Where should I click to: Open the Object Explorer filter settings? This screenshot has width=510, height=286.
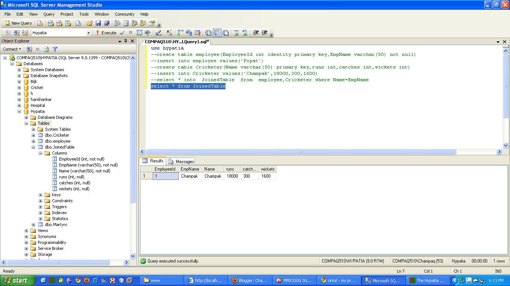(55, 49)
